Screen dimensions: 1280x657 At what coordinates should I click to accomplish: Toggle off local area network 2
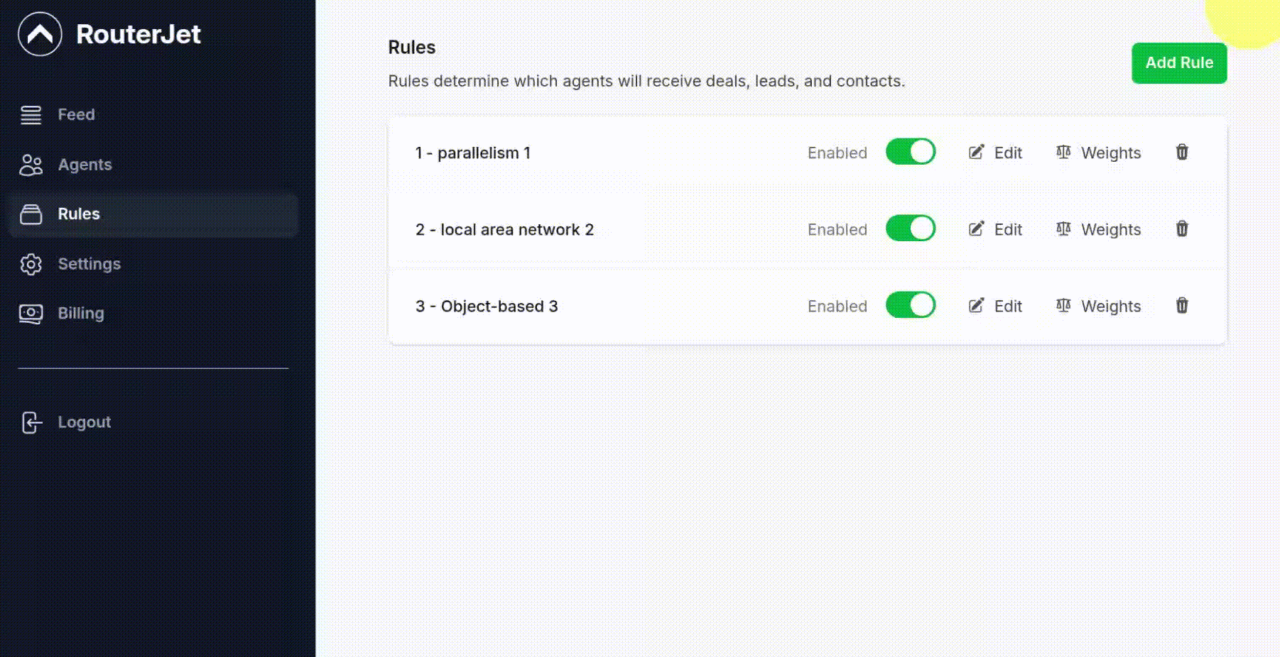[910, 228]
